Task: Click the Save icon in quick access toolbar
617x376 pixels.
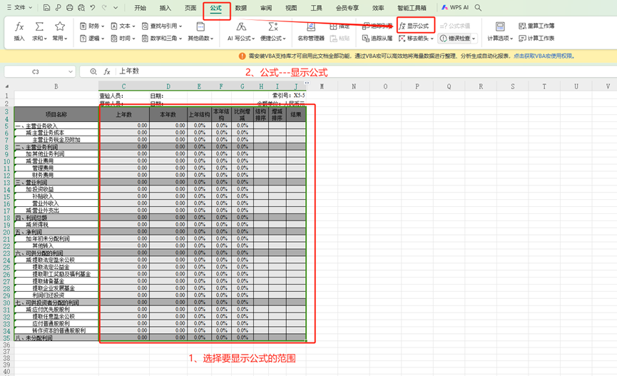Action: click(46, 7)
